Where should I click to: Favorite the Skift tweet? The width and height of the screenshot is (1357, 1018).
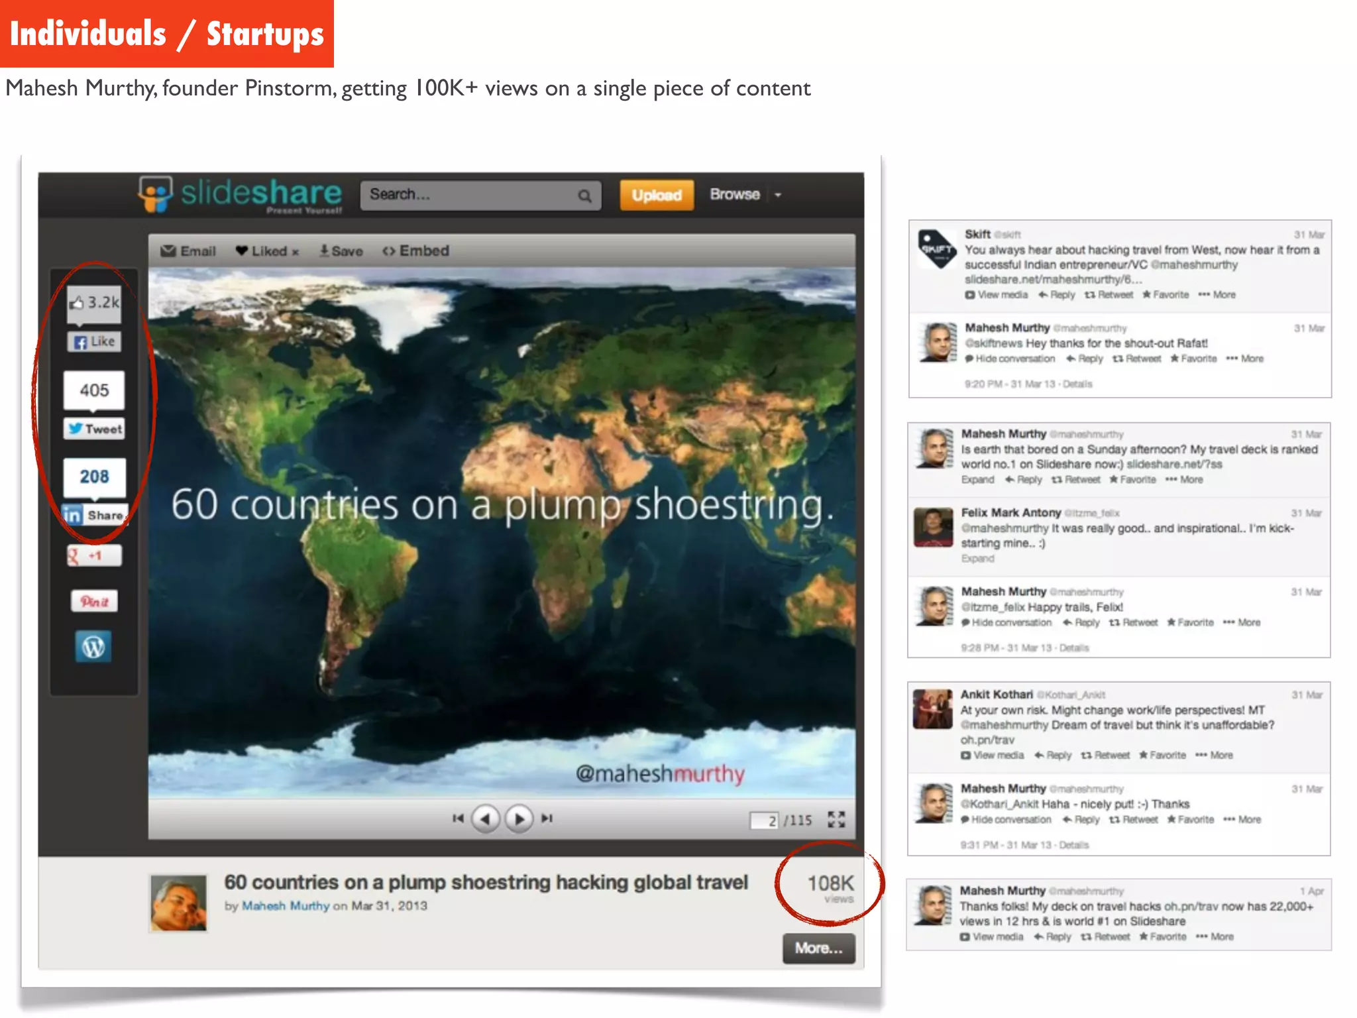click(x=1166, y=295)
